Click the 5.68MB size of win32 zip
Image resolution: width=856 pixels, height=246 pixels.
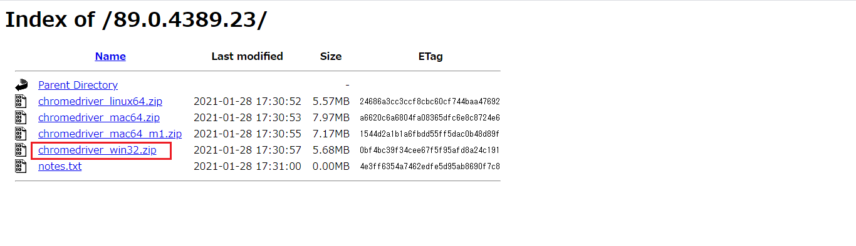(331, 150)
